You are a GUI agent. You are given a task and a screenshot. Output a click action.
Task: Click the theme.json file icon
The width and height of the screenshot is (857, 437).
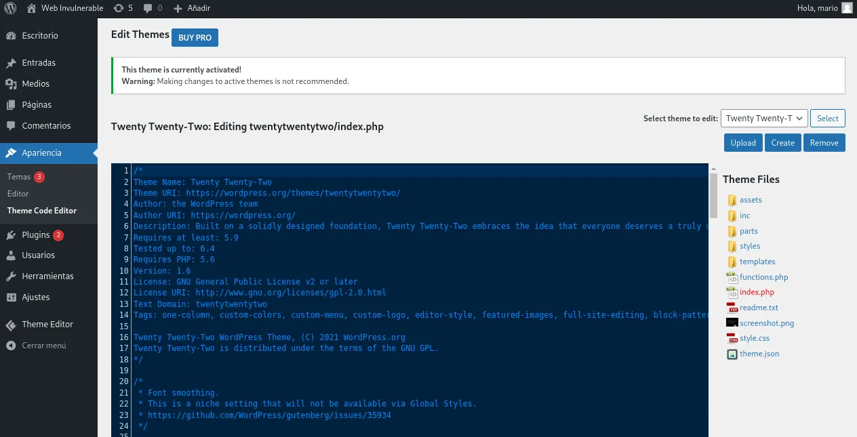[732, 354]
